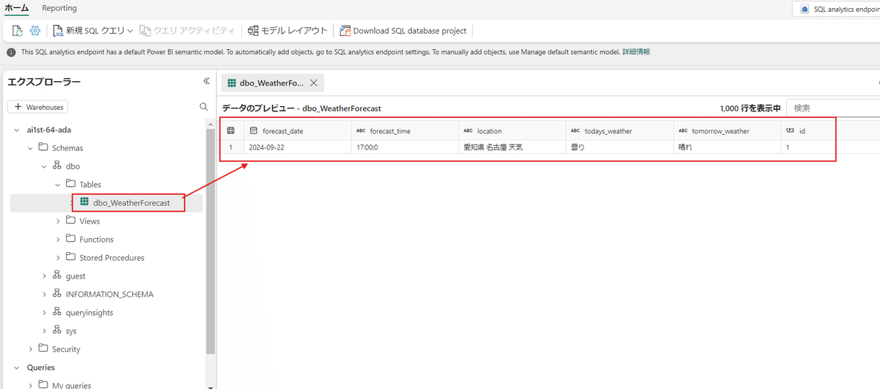
Task: Close the dbo_WeatherFo... tab
Action: pyautogui.click(x=314, y=83)
